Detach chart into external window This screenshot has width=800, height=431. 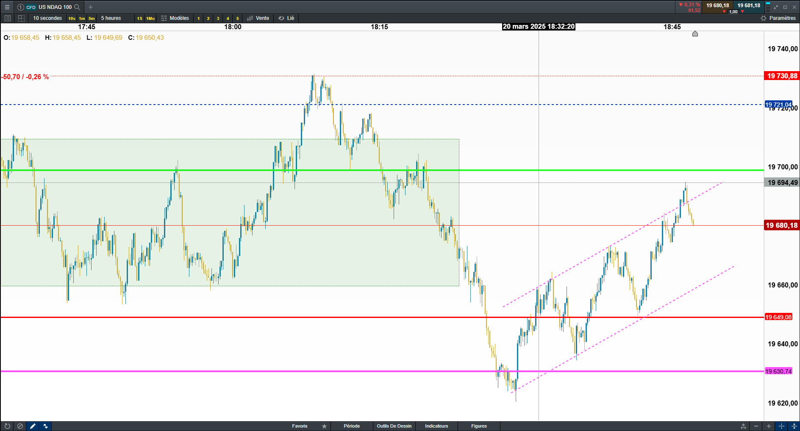tap(785, 7)
